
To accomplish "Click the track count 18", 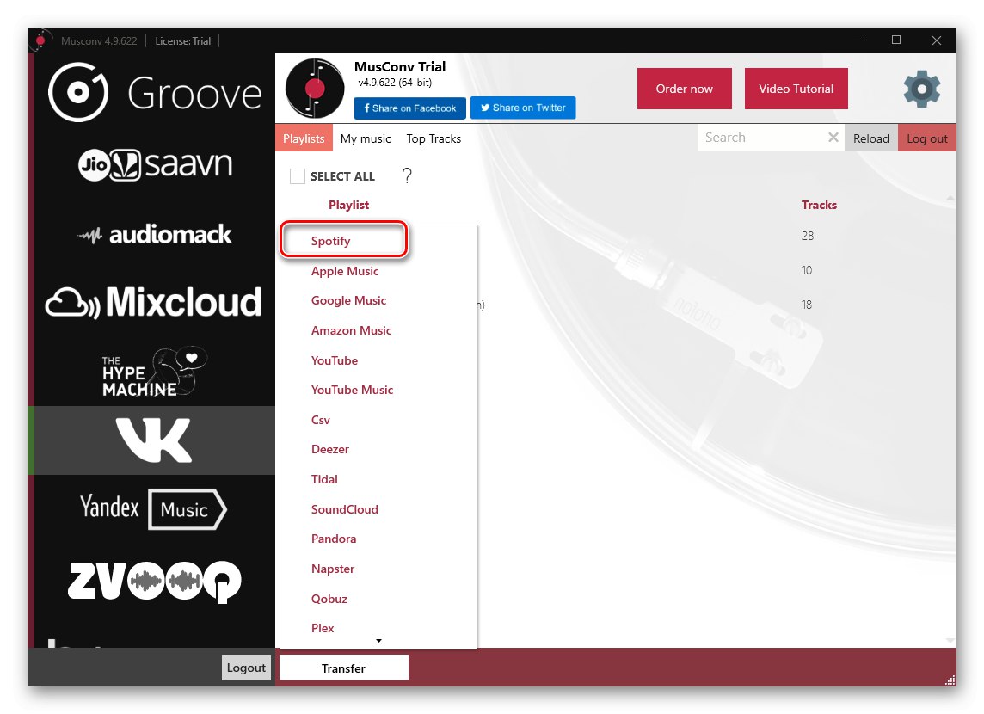I will click(807, 305).
